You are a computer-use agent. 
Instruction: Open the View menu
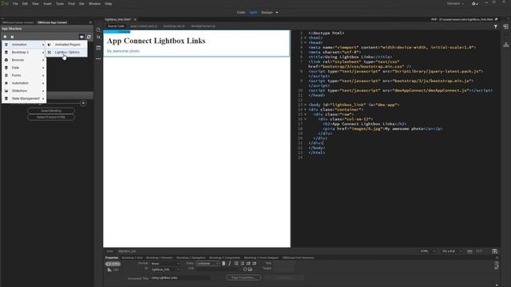pyautogui.click(x=35, y=3)
